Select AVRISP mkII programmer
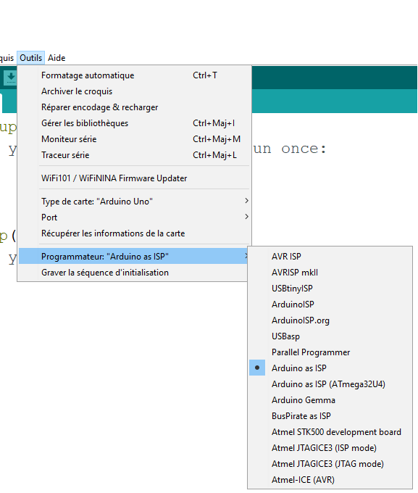Screen dimensions: 418x493 tap(330, 273)
